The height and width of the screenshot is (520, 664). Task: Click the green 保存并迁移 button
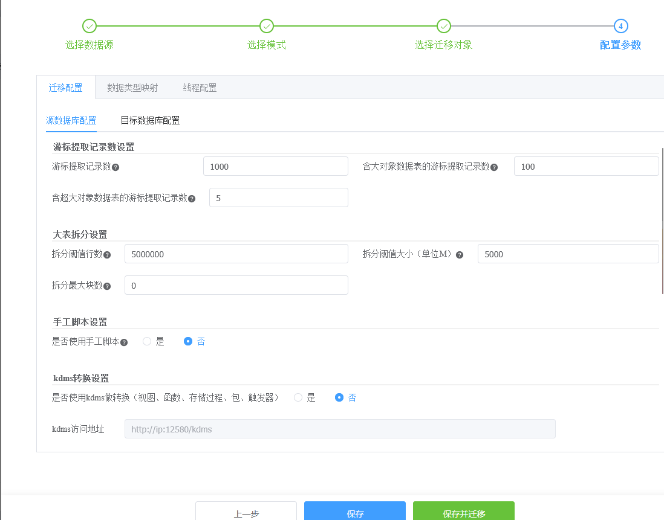pyautogui.click(x=464, y=512)
